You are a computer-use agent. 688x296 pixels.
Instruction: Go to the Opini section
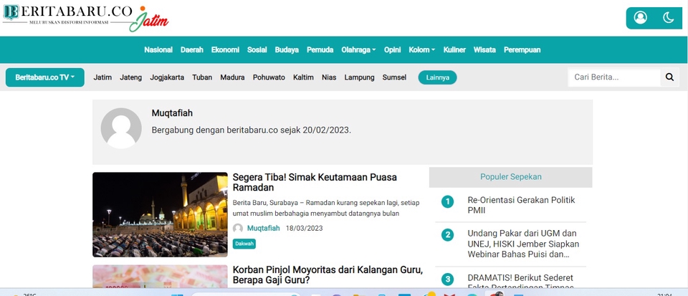[392, 50]
